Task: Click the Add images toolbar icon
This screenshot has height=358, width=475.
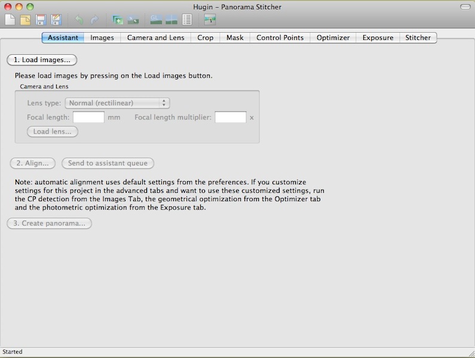Action: click(118, 20)
